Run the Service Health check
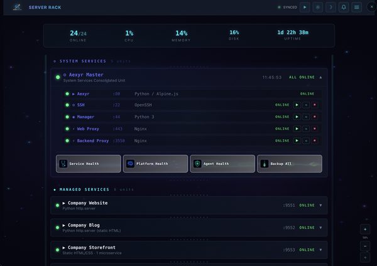377x266 pixels. tap(89, 164)
